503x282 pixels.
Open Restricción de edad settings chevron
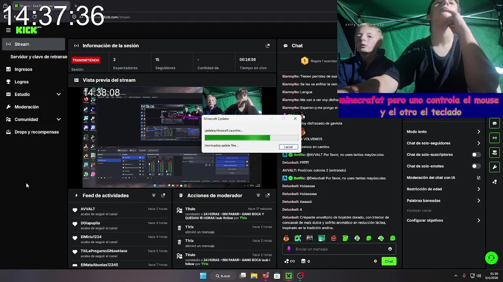point(479,189)
